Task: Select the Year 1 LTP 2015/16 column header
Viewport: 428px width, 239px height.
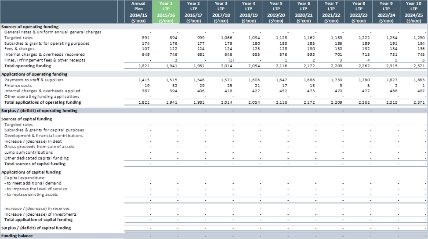Action: [166, 12]
